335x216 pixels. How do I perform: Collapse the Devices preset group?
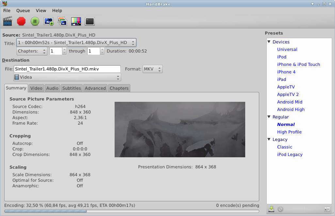coord(269,42)
